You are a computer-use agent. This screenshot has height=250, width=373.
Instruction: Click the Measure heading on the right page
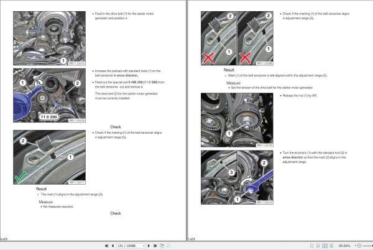[233, 83]
